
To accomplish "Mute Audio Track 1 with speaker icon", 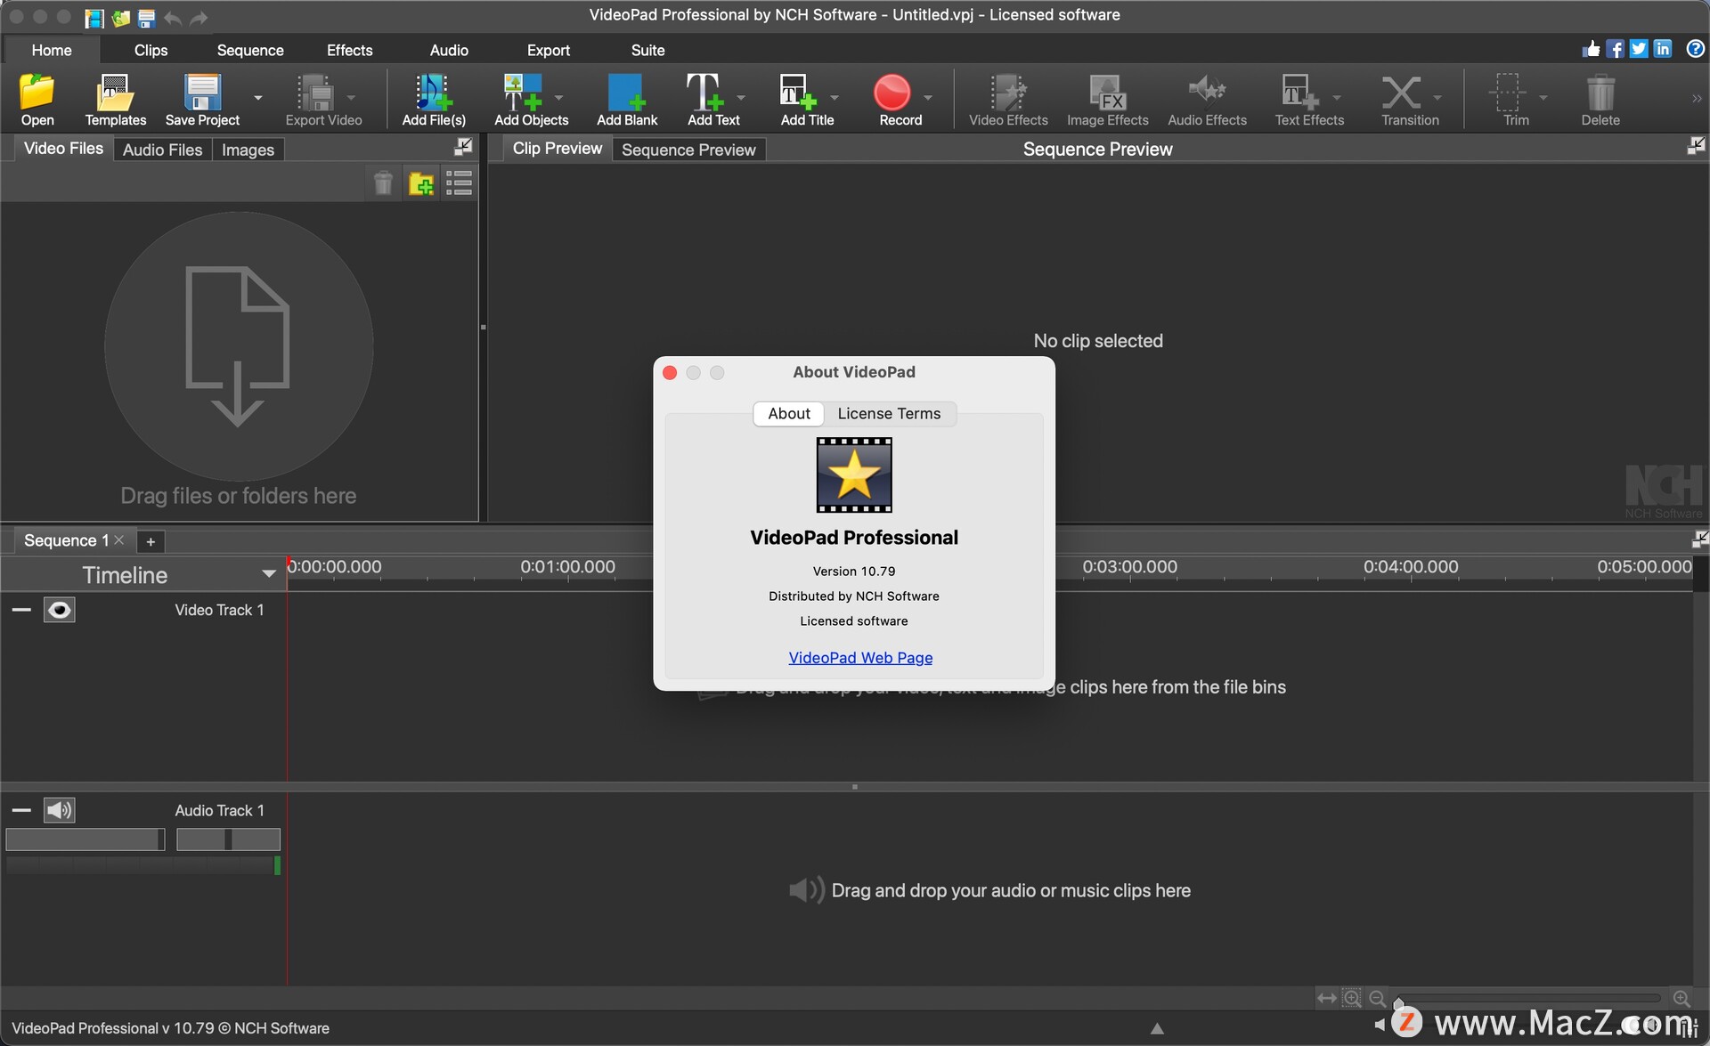I will (60, 810).
